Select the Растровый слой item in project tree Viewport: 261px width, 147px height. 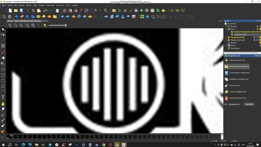pyautogui.click(x=240, y=35)
